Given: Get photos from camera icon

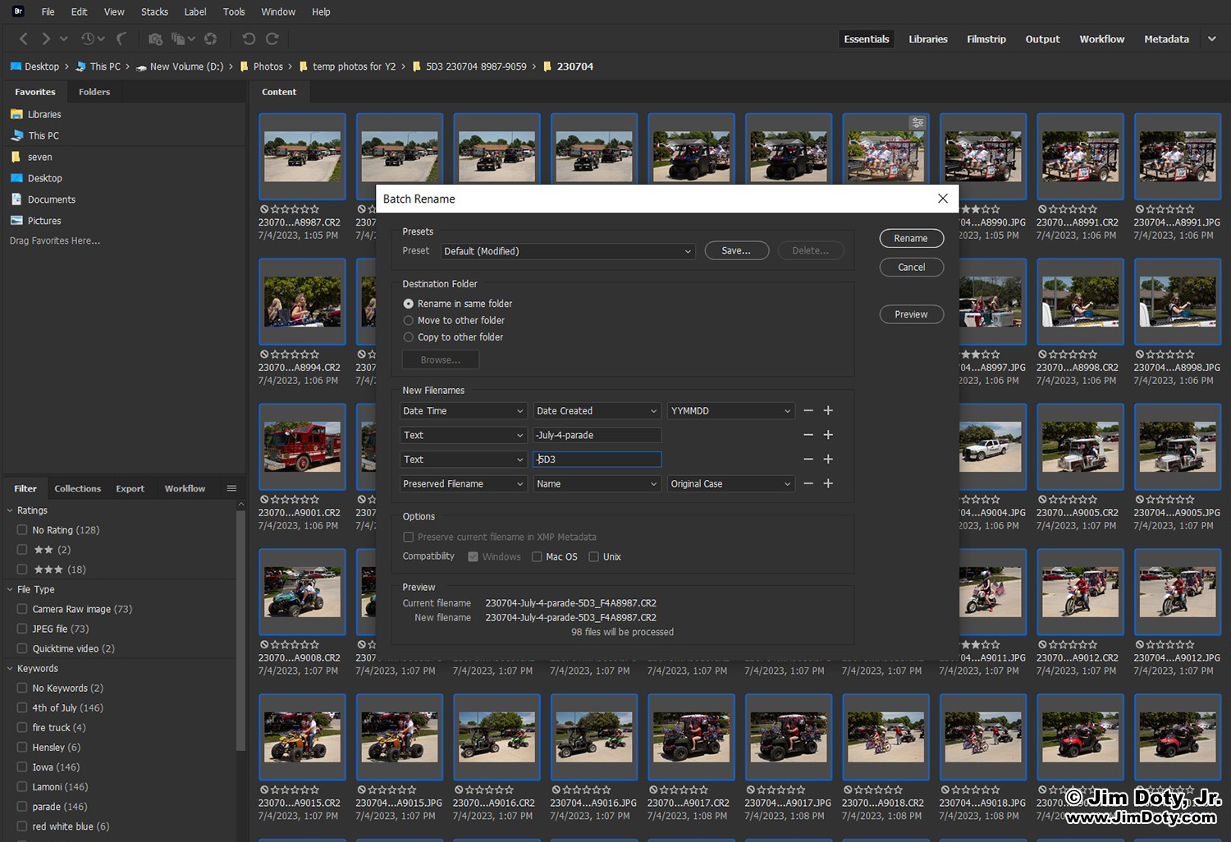Looking at the screenshot, I should point(155,39).
